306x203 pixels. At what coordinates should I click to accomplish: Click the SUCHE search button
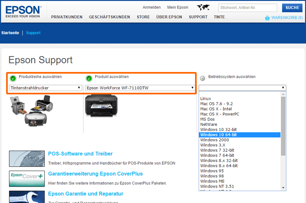coord(292,8)
